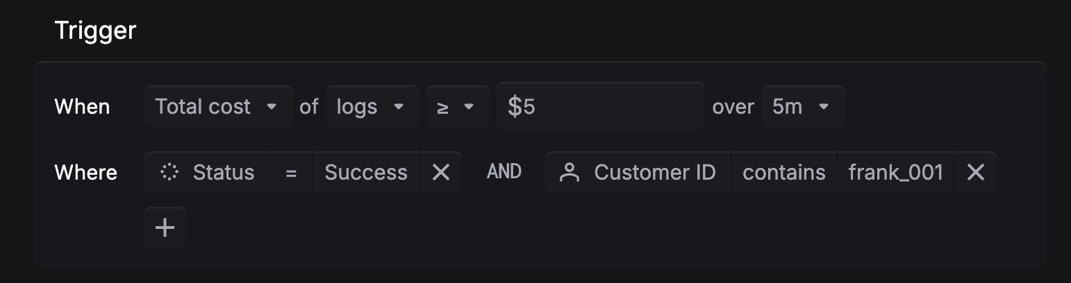Click the person icon beside Customer ID
This screenshot has height=283, width=1071.
click(x=570, y=172)
